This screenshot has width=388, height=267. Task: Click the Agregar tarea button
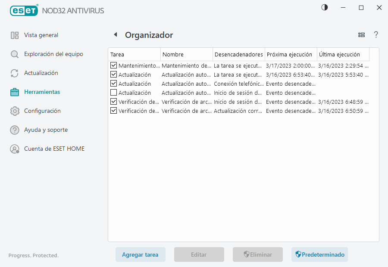141,255
